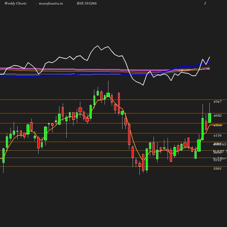Select the "BSE 531266" ticker label
The width and height of the screenshot is (227, 227).
87,3
